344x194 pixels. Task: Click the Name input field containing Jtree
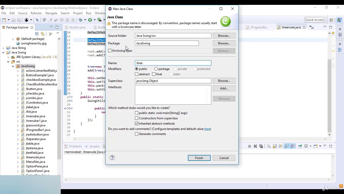pyautogui.click(x=173, y=63)
